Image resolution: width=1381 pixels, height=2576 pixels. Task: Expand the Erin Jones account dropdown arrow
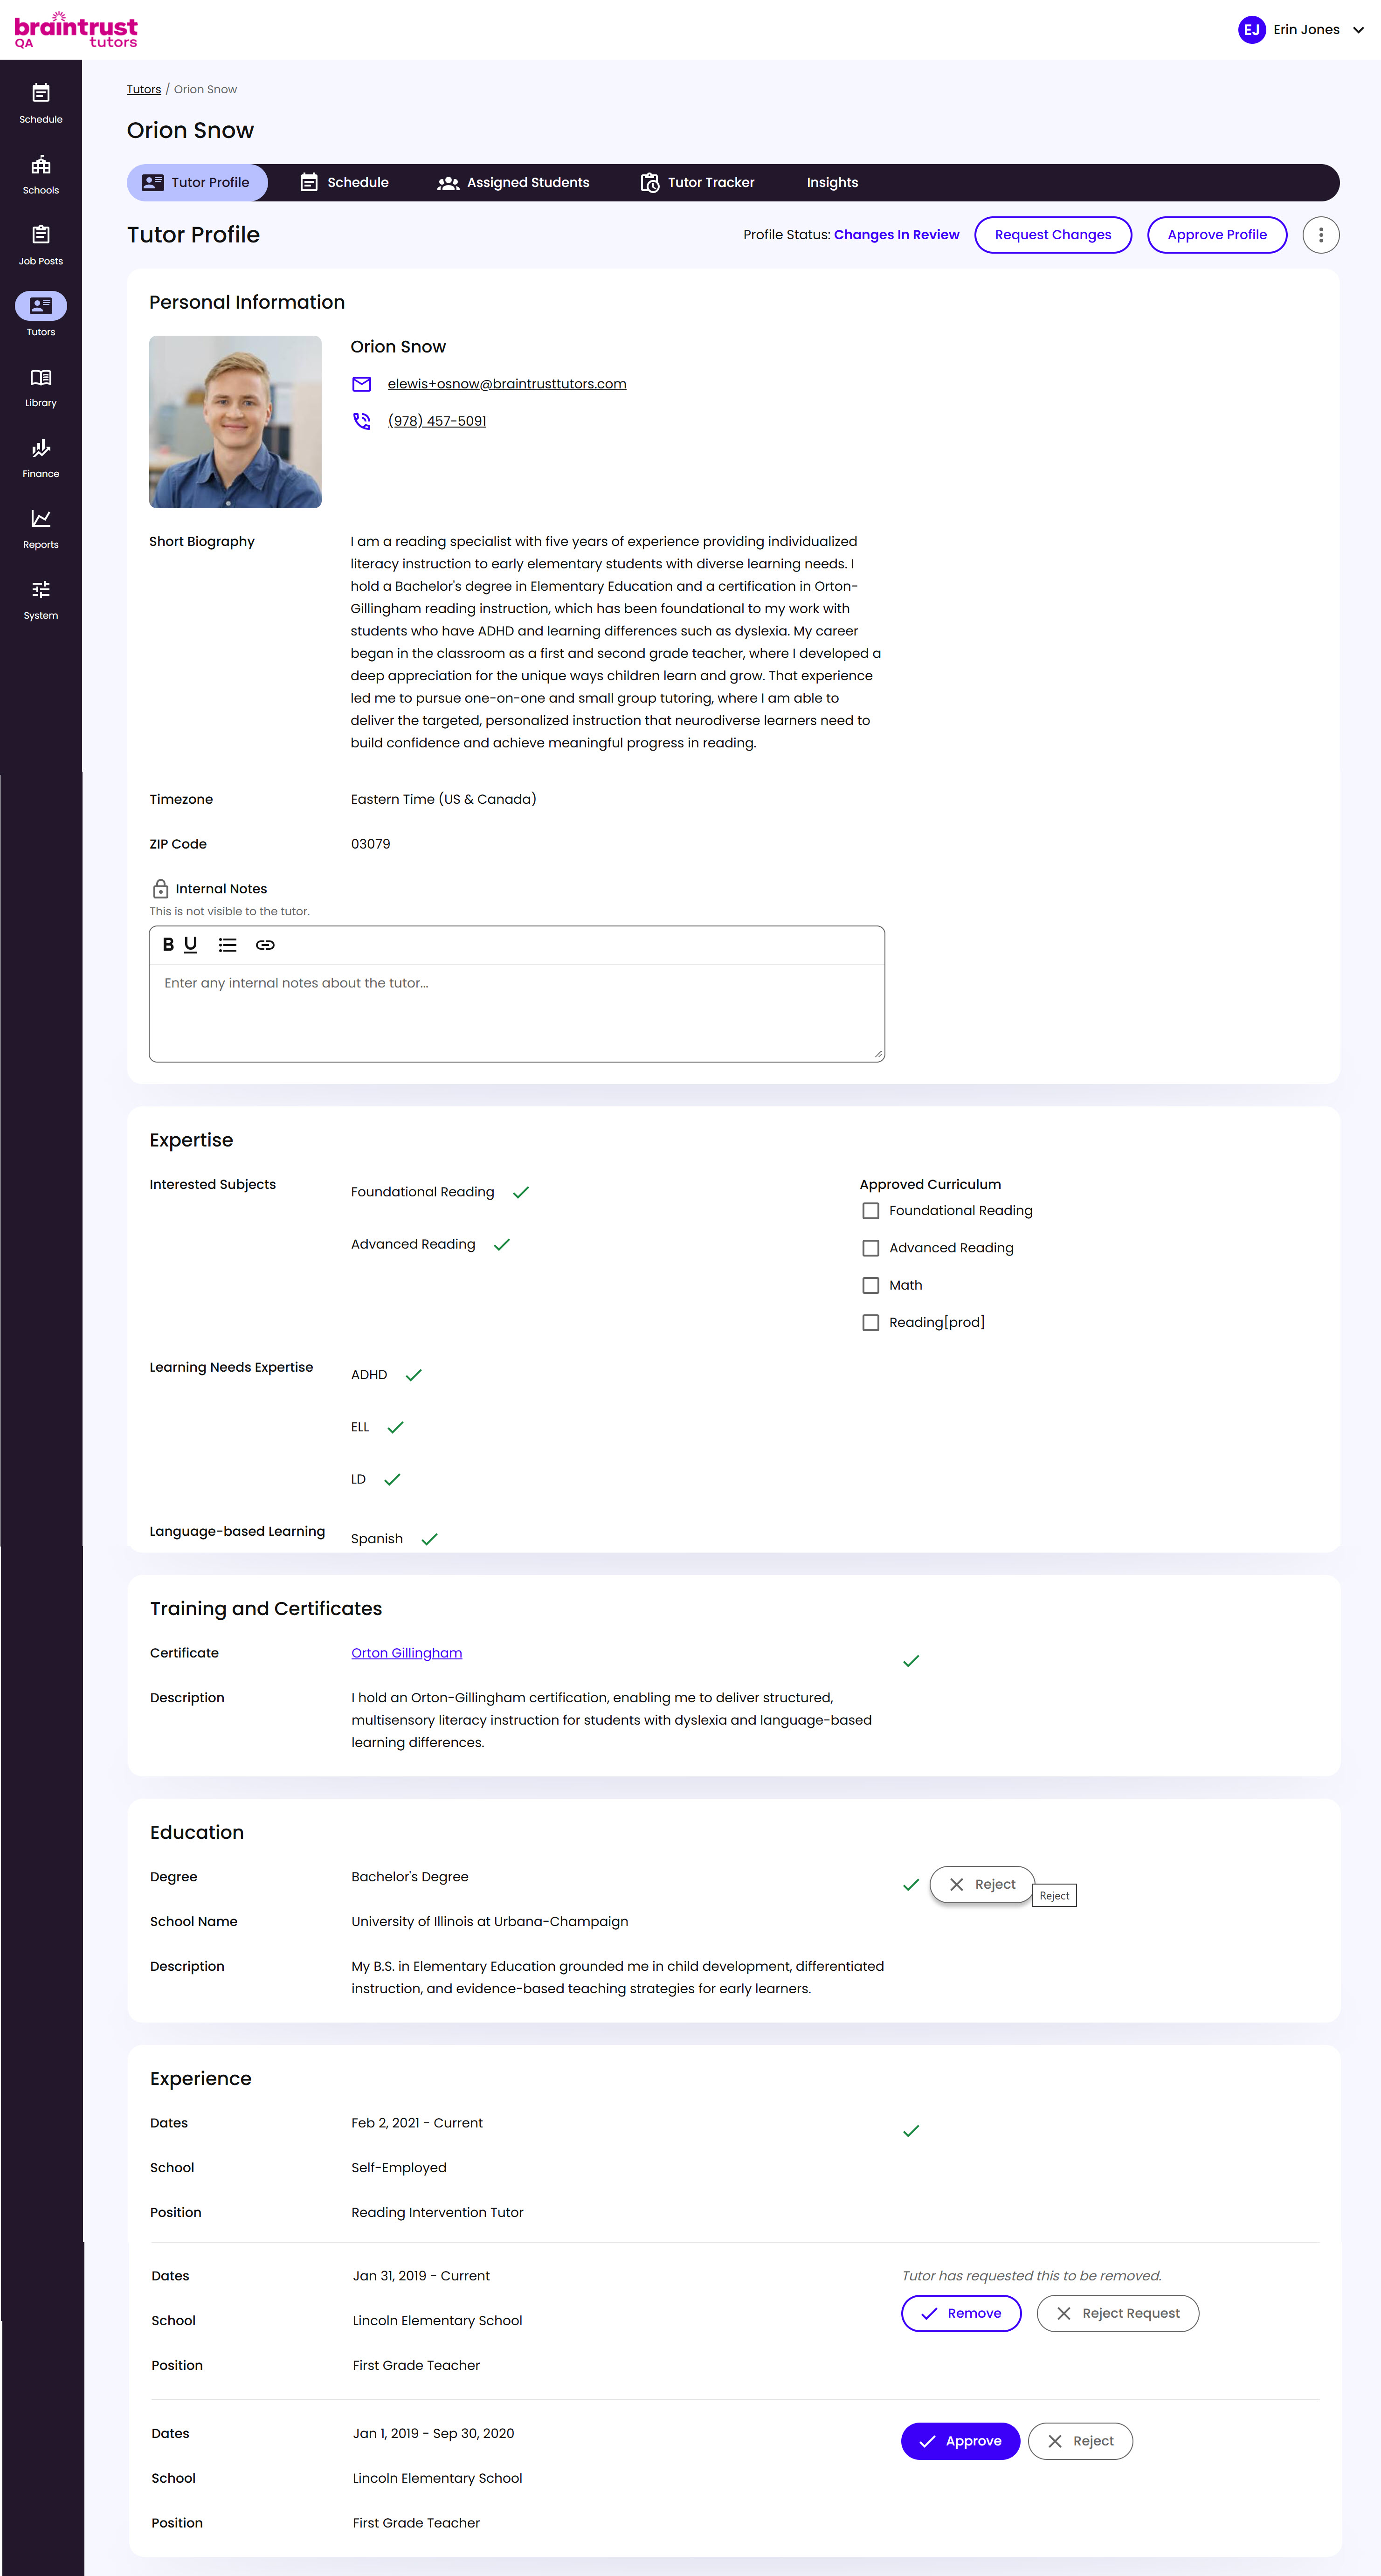[x=1358, y=30]
